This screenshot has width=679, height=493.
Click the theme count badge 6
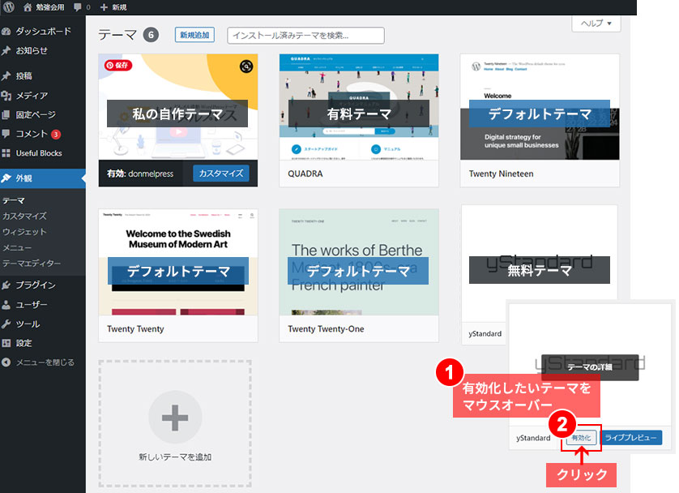point(152,35)
